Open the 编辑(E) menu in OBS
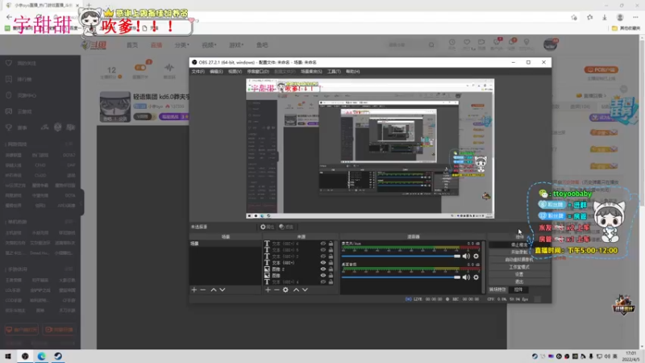Screen dimensions: 645x363 216,72
